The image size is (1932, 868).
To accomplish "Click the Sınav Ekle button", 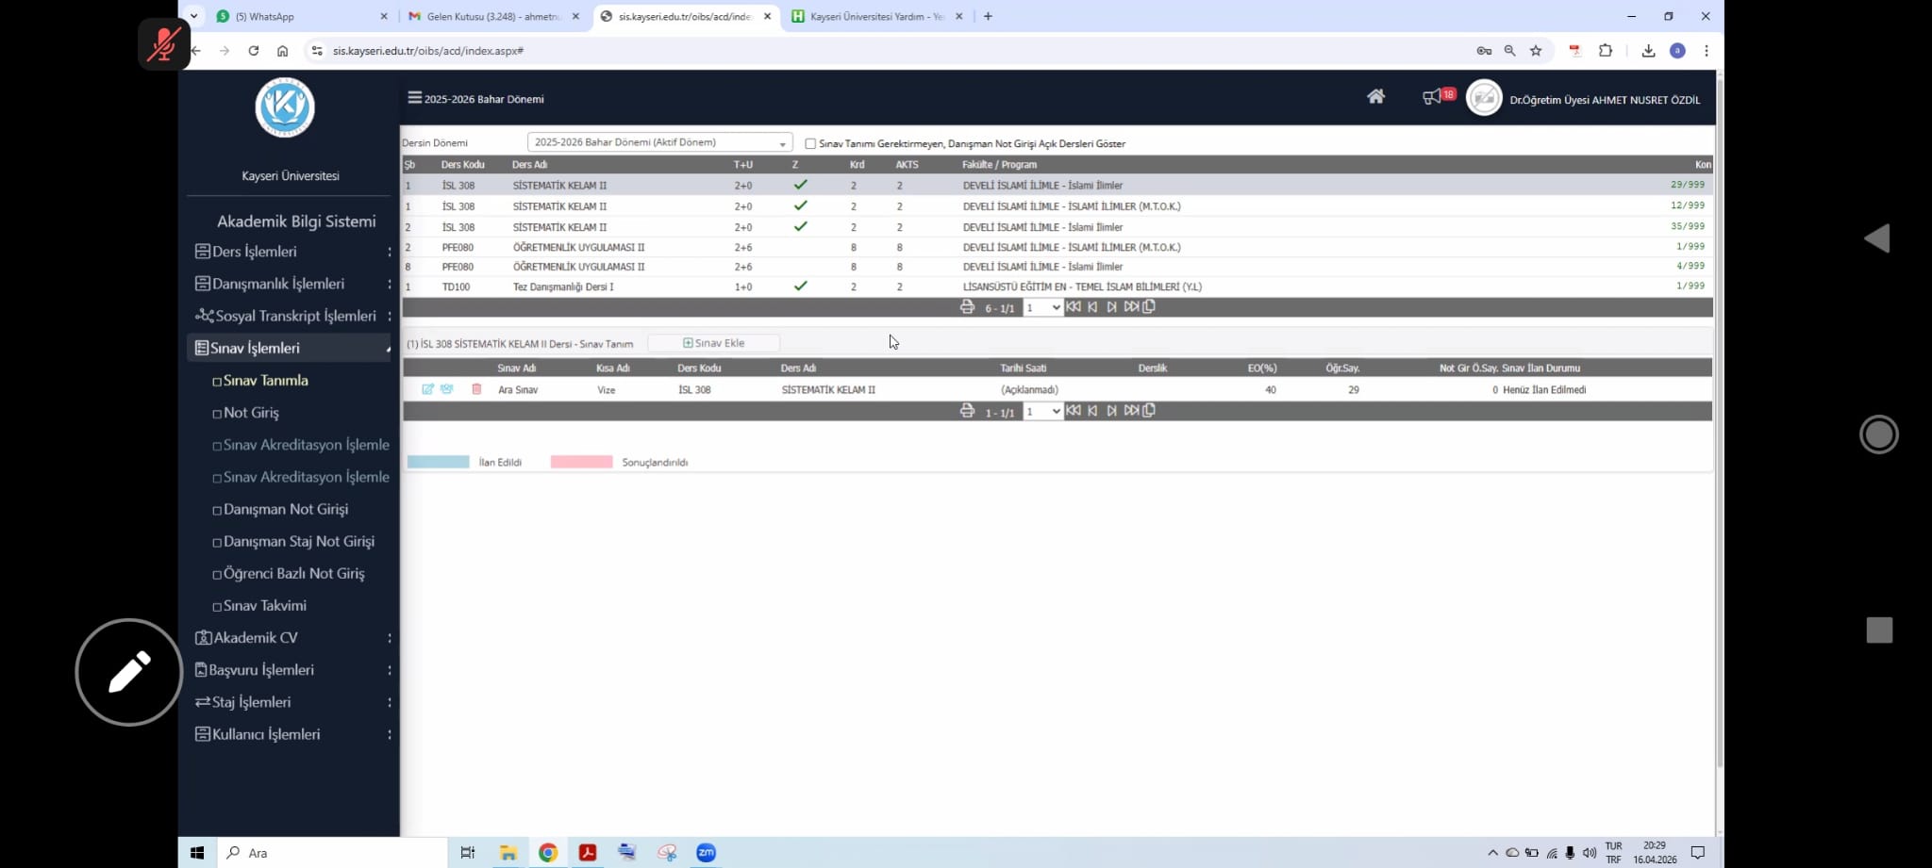I will click(714, 343).
